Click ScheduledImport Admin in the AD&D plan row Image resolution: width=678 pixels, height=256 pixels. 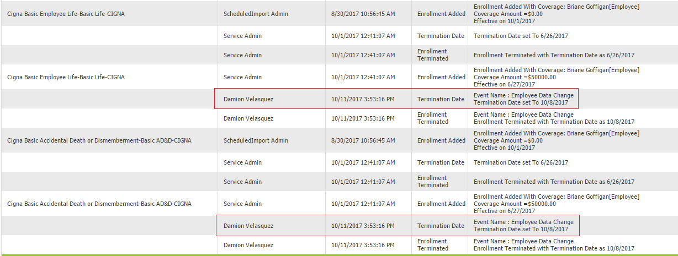click(256, 140)
